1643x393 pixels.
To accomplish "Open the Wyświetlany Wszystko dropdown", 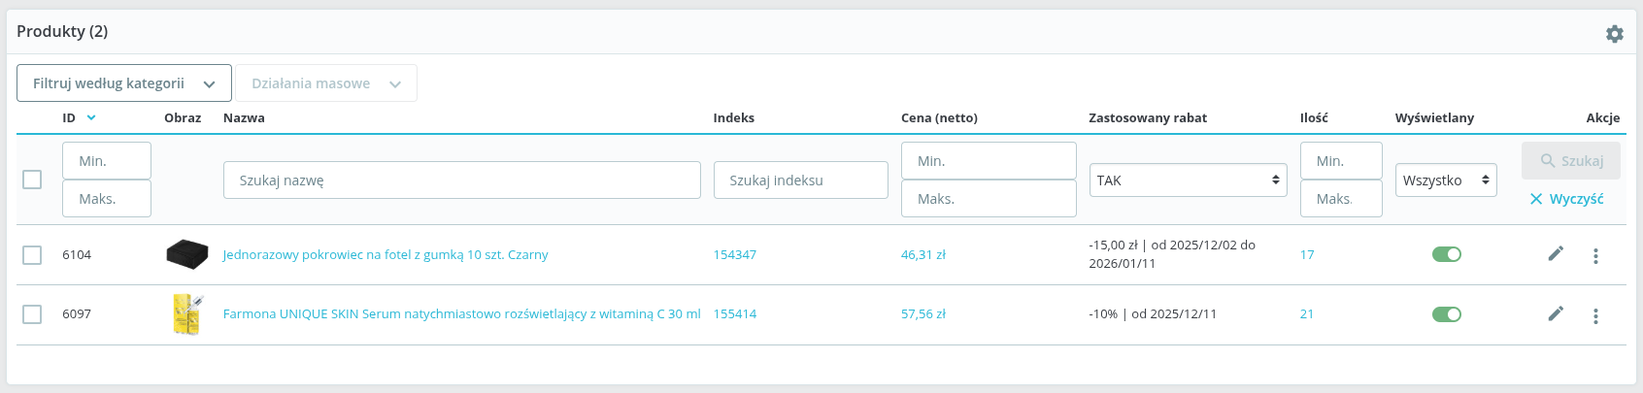I will [1445, 180].
